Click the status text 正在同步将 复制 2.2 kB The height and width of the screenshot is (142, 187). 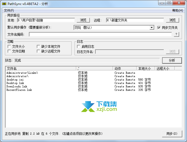point(22,134)
